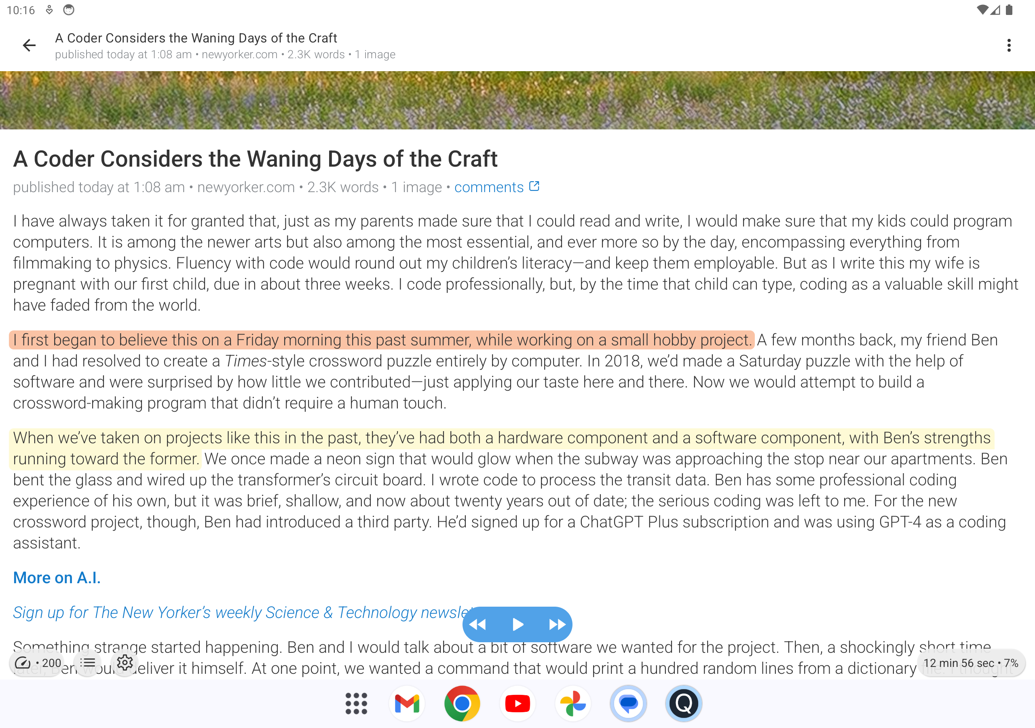Open Google Photos
The image size is (1035, 728).
pyautogui.click(x=573, y=703)
